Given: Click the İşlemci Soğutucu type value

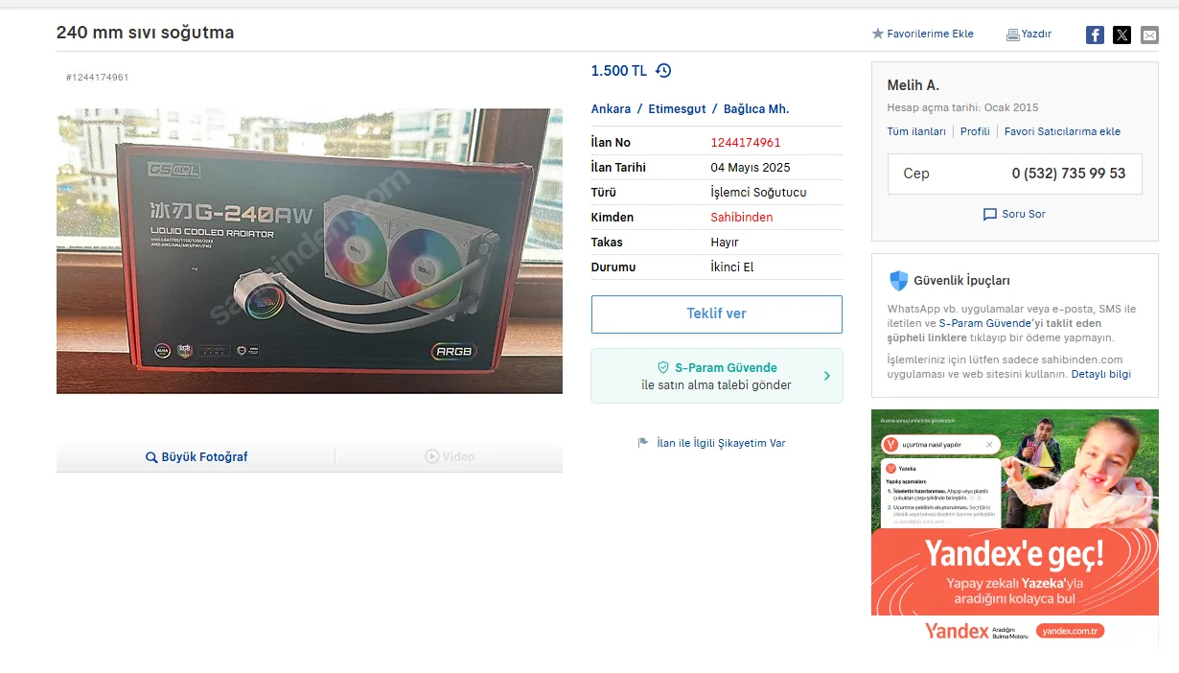Looking at the screenshot, I should click(758, 193).
